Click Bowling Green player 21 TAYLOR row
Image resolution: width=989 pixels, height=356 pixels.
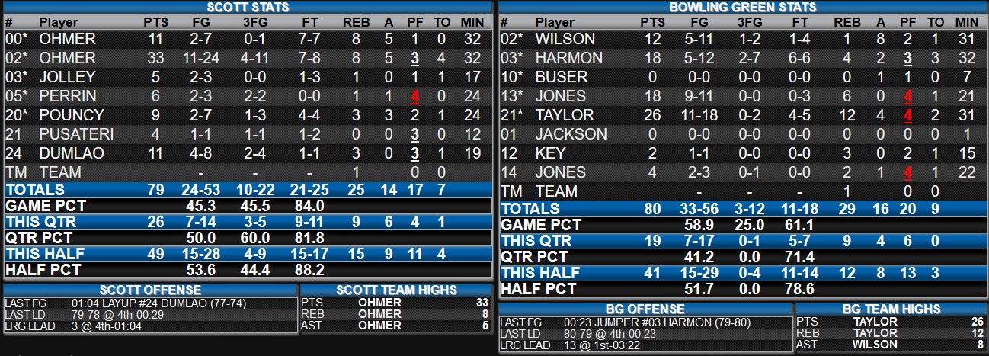(x=743, y=115)
